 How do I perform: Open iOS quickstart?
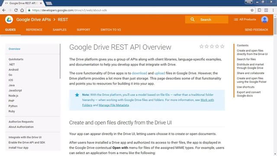pos(11,80)
